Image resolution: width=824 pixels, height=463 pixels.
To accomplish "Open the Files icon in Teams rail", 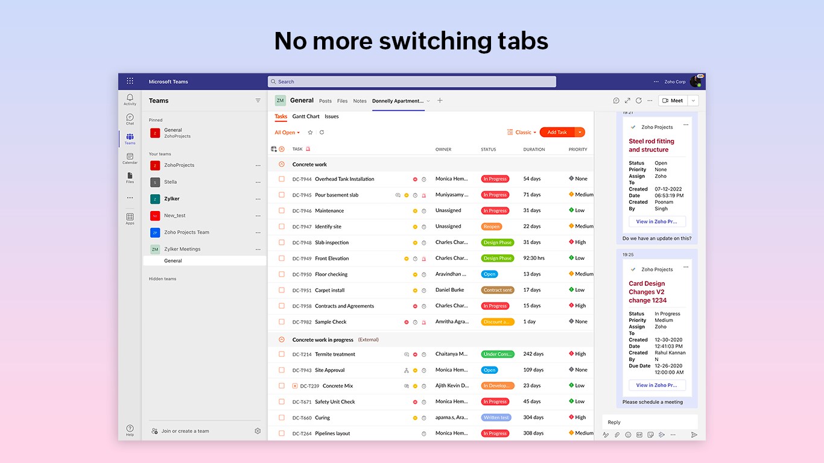I will [130, 177].
